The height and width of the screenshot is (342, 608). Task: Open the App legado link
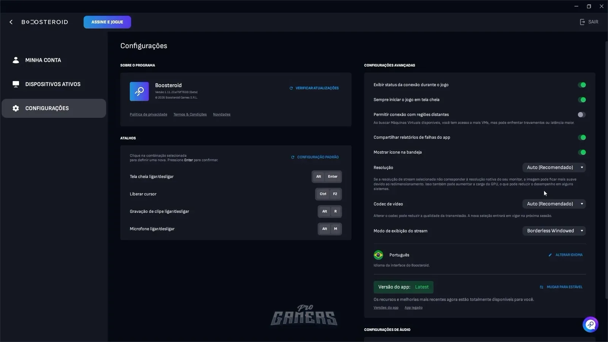[x=413, y=308]
